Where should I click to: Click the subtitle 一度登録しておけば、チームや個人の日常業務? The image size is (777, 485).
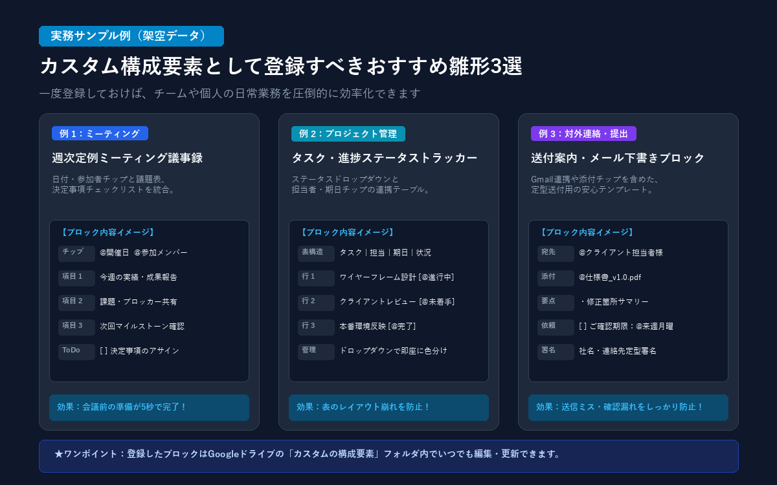pos(230,94)
